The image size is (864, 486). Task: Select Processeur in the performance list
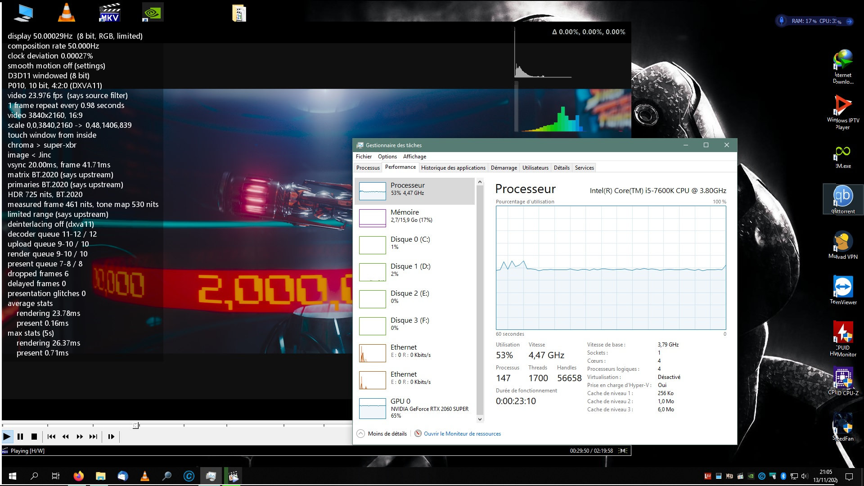[x=415, y=191]
